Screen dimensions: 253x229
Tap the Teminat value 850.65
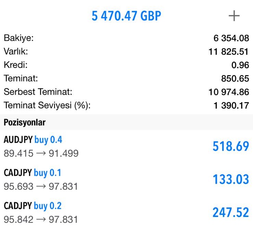click(235, 79)
